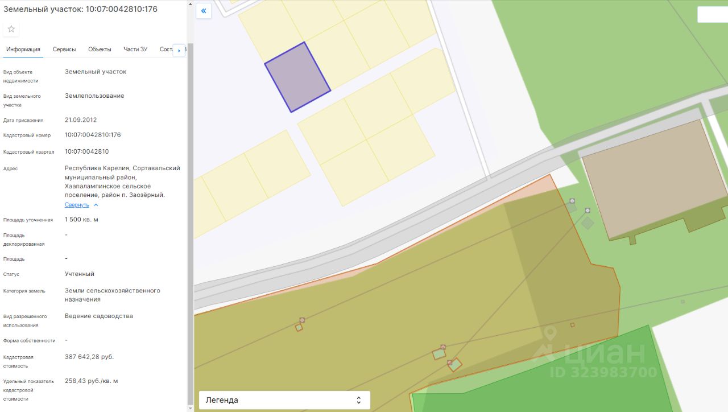
Task: Click the Кадастровый номер value in the table
Action: [x=93, y=135]
